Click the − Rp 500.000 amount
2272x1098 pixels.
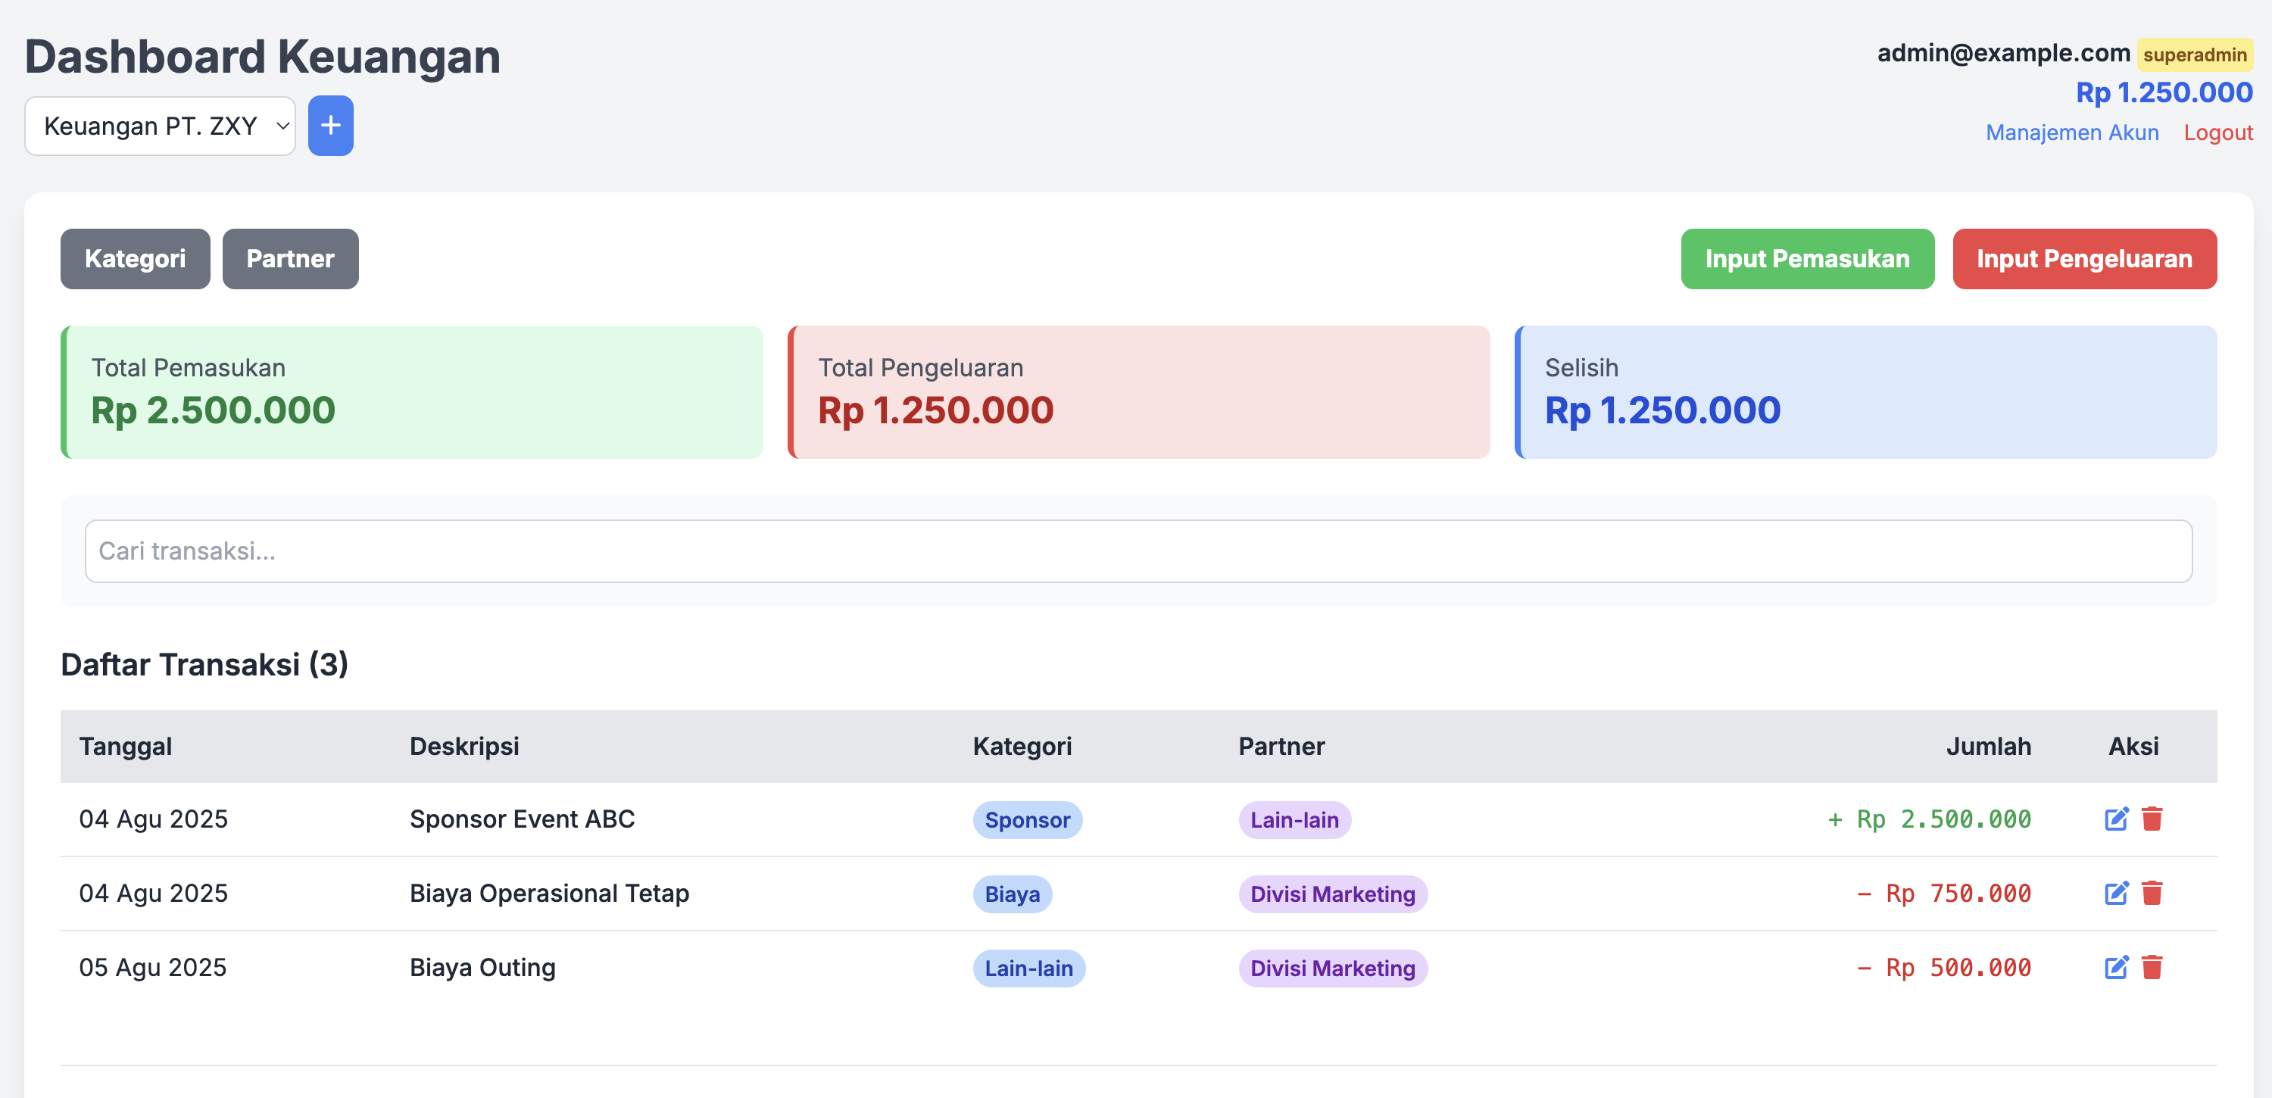tap(1944, 968)
